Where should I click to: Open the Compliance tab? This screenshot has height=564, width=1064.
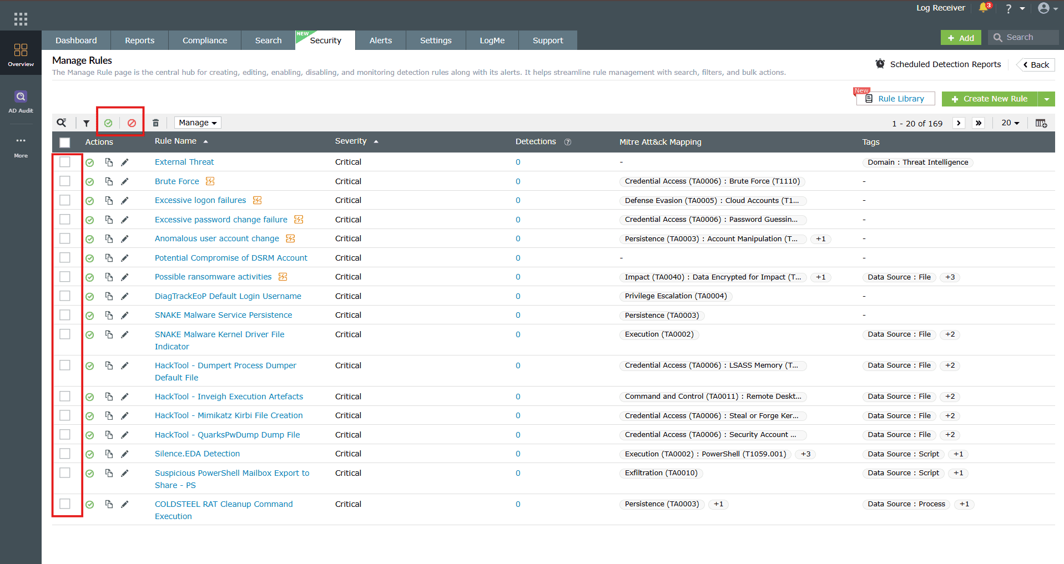[x=205, y=40]
